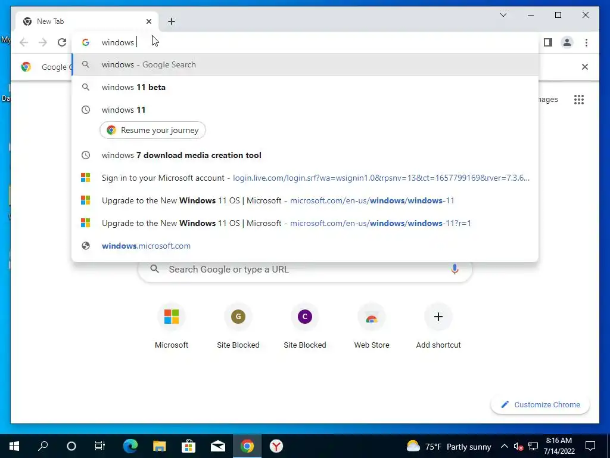
Task: Launch Microsoft Edge from taskbar
Action: point(130,446)
